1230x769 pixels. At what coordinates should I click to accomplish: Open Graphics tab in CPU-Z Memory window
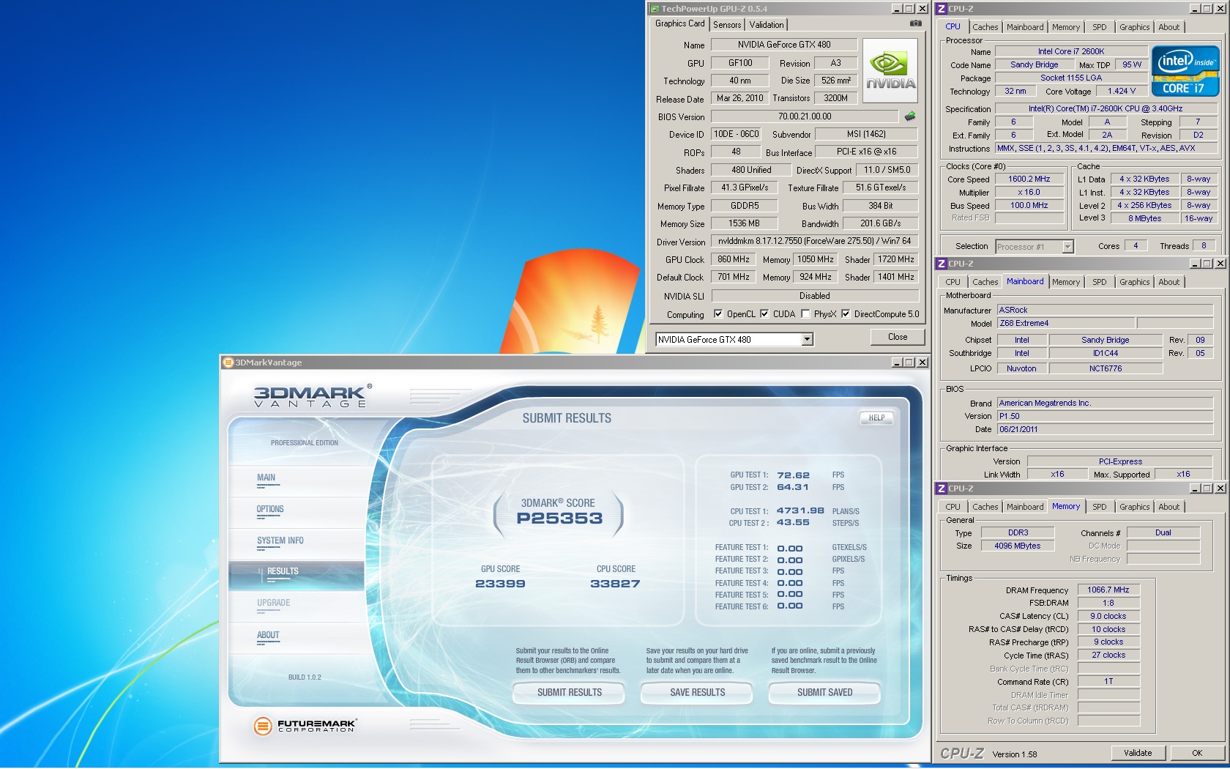coord(1134,507)
